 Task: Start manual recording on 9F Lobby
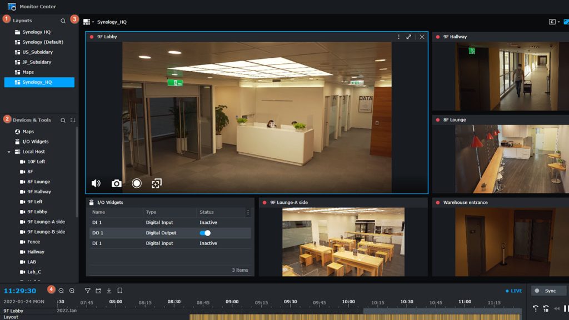[137, 183]
